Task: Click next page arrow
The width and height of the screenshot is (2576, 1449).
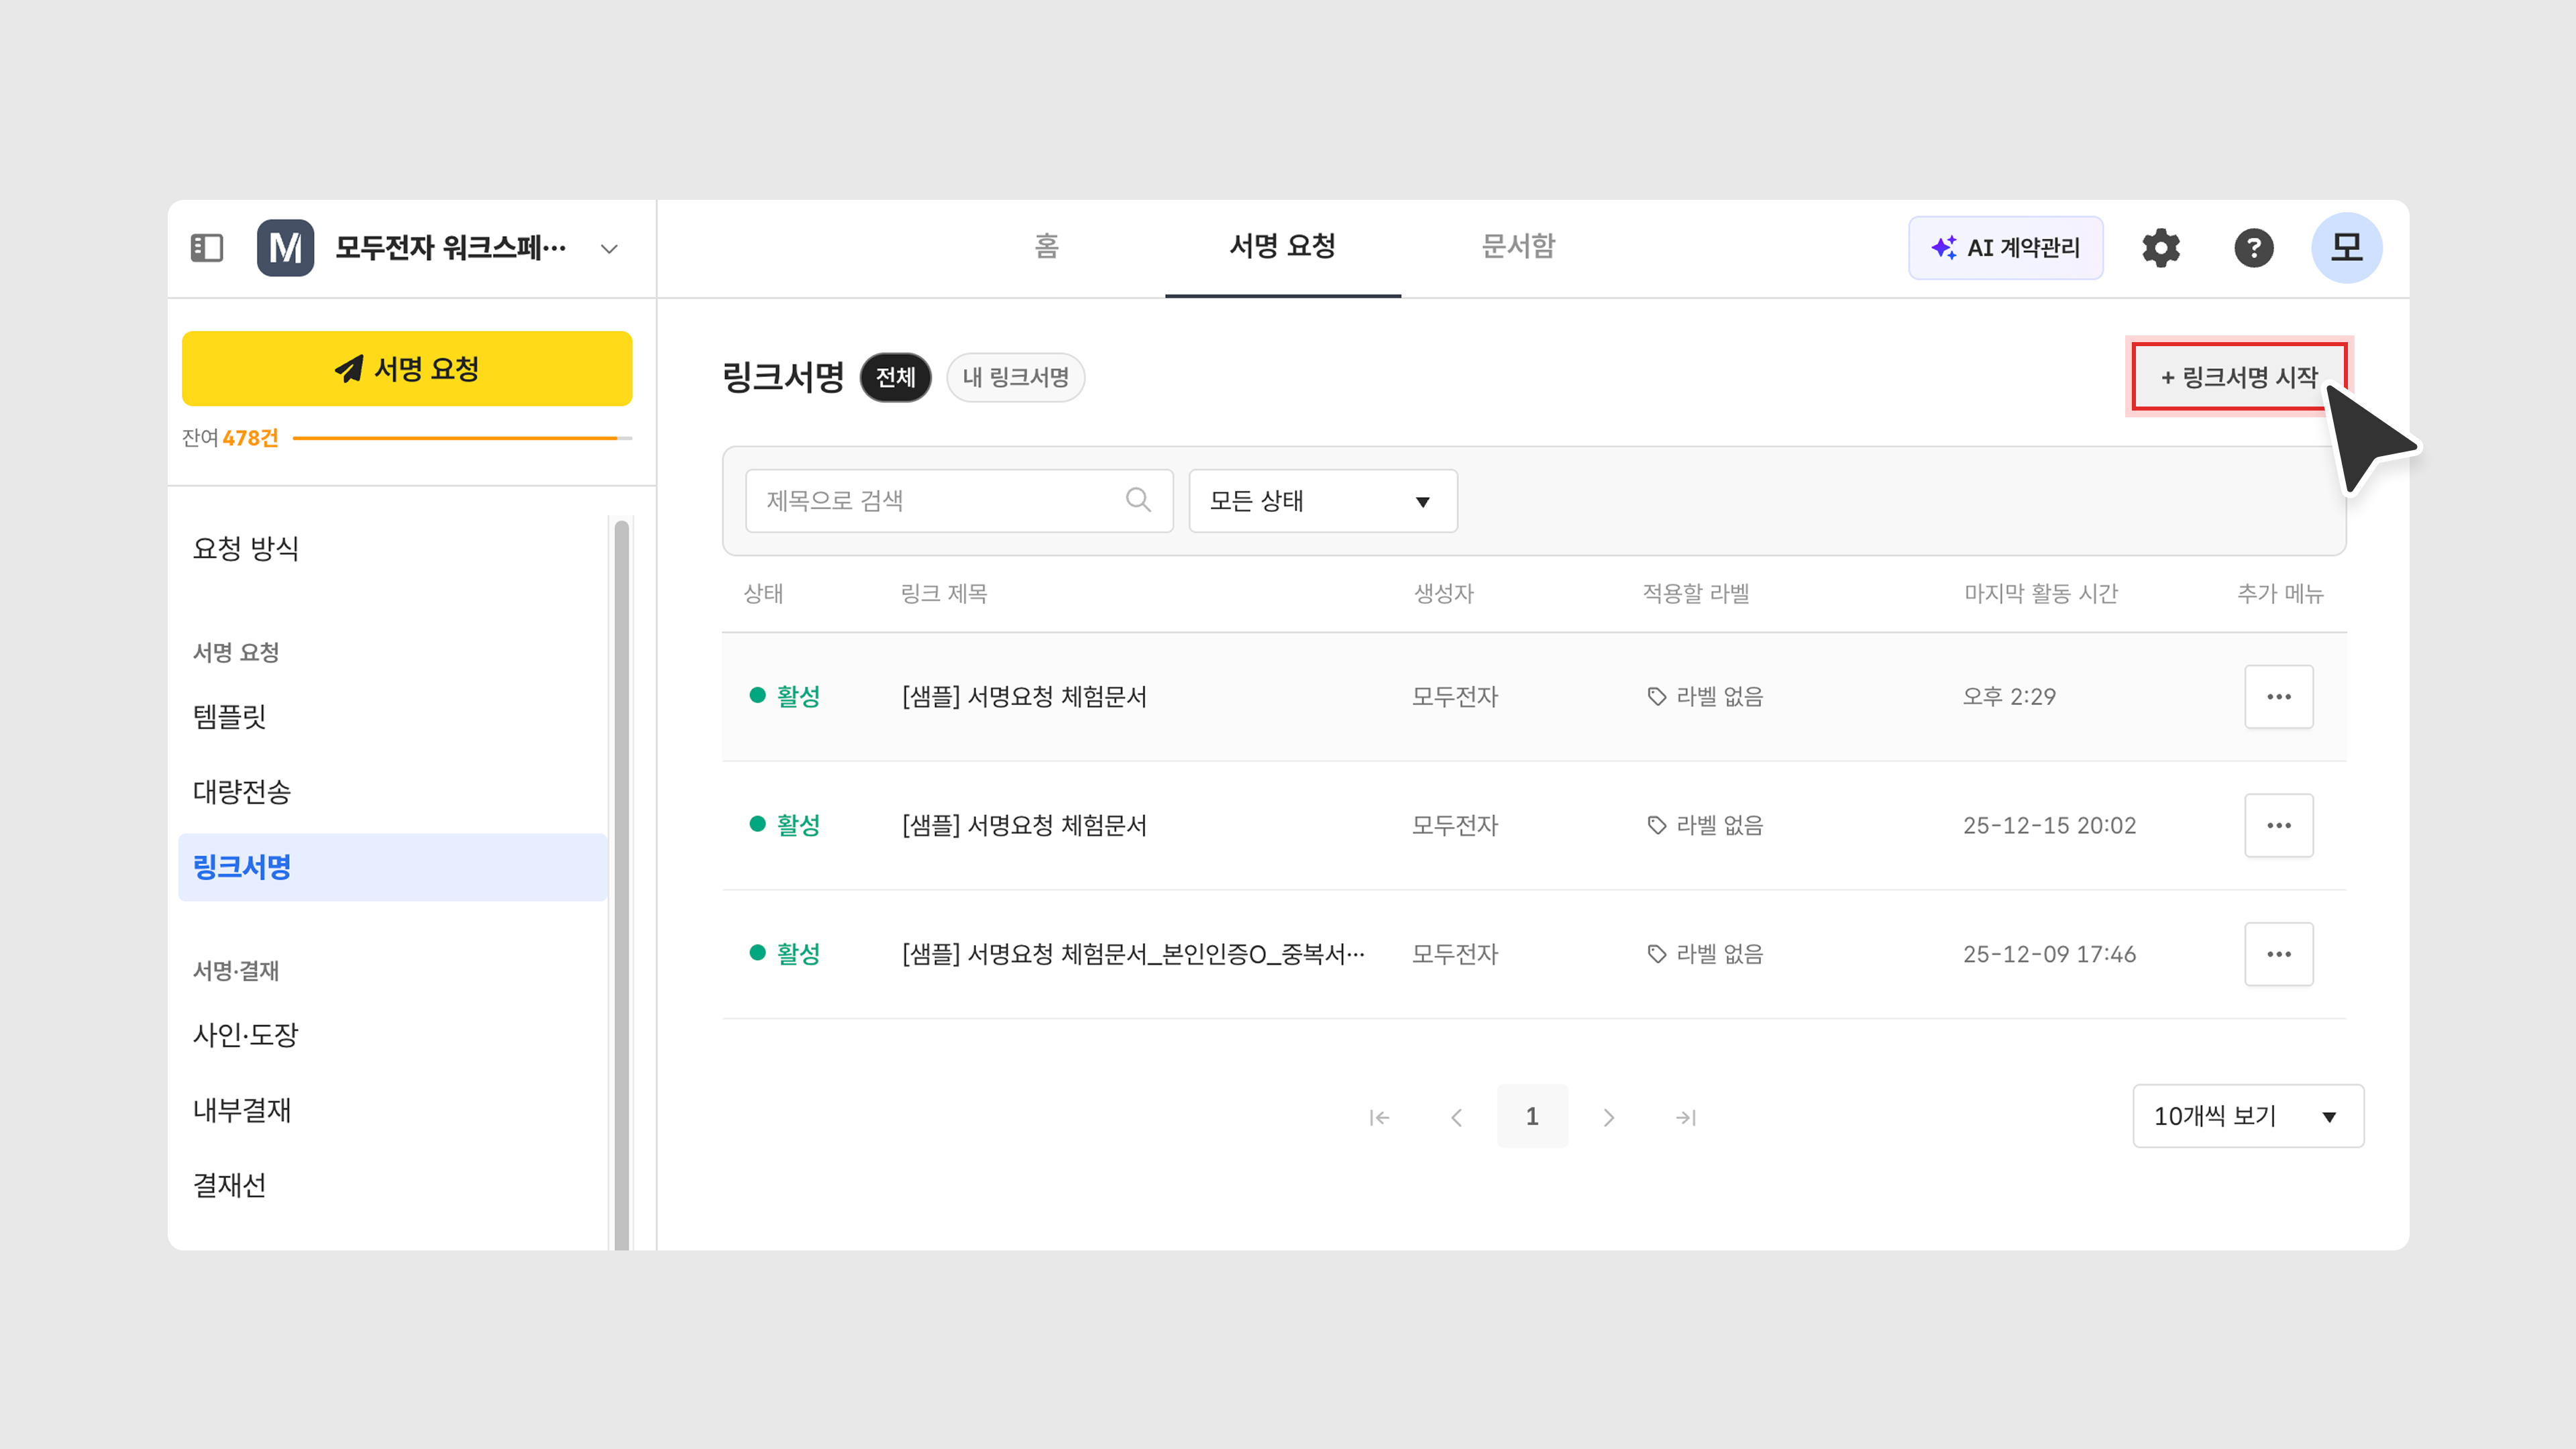Action: coord(1609,1117)
